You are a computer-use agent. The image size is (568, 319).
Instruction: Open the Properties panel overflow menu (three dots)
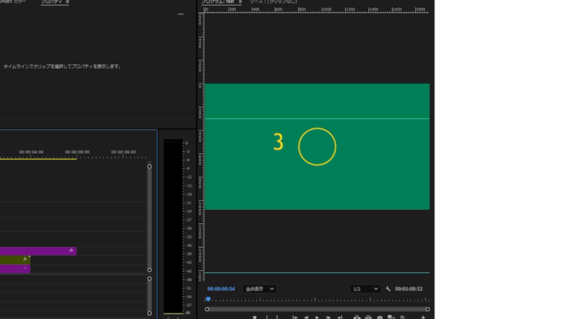point(180,14)
